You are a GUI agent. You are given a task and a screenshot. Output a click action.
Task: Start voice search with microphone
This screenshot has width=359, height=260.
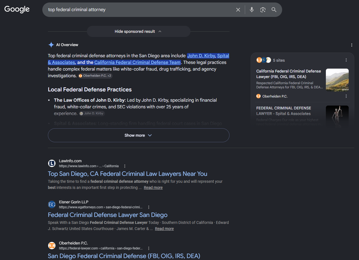252,10
